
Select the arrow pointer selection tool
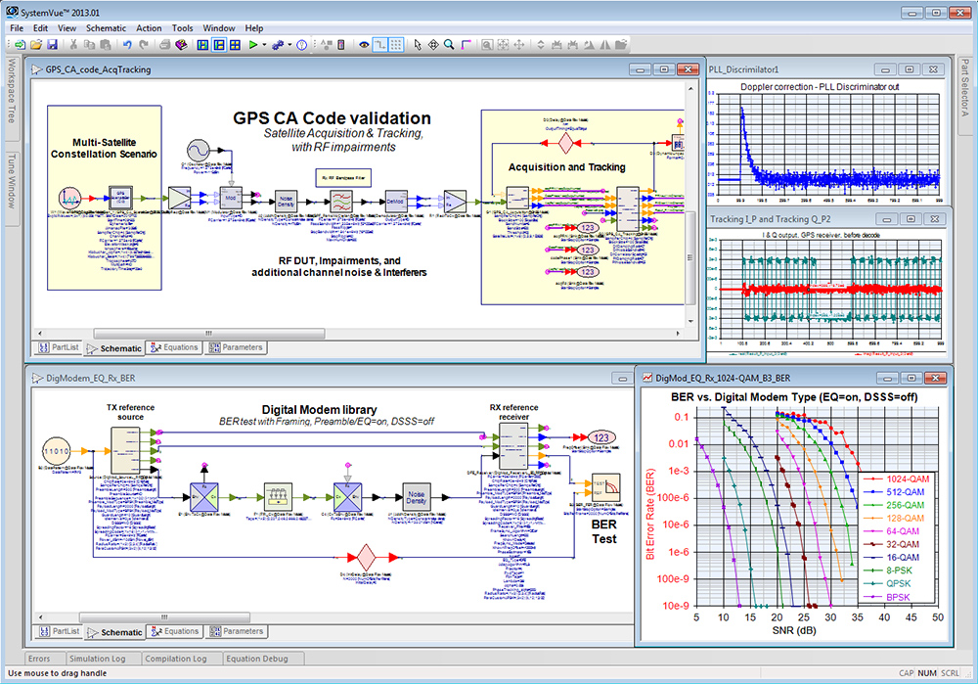pyautogui.click(x=418, y=44)
